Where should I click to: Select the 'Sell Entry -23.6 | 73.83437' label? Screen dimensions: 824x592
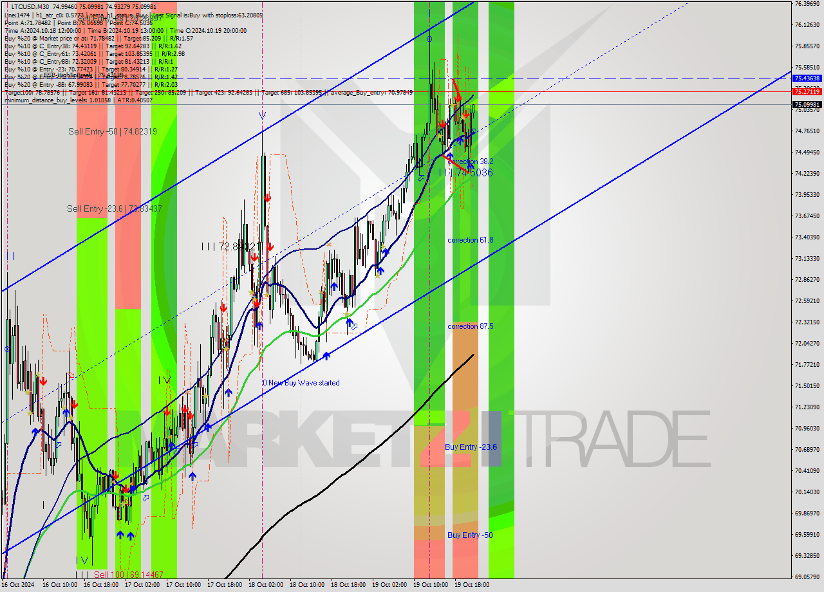[x=115, y=208]
